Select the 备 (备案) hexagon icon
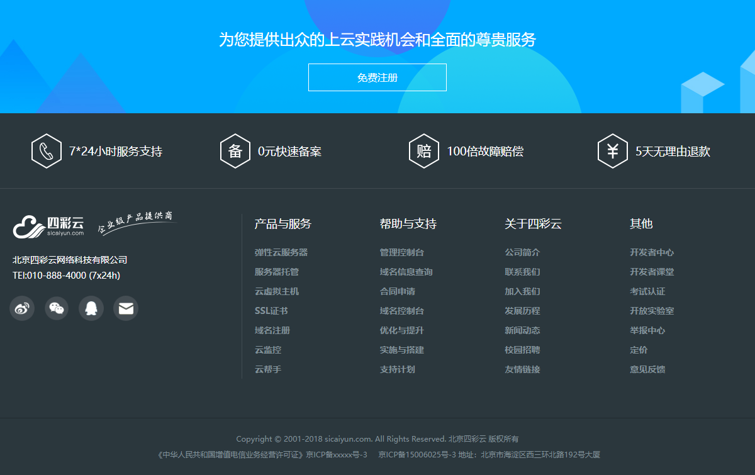This screenshot has width=755, height=475. coord(235,151)
